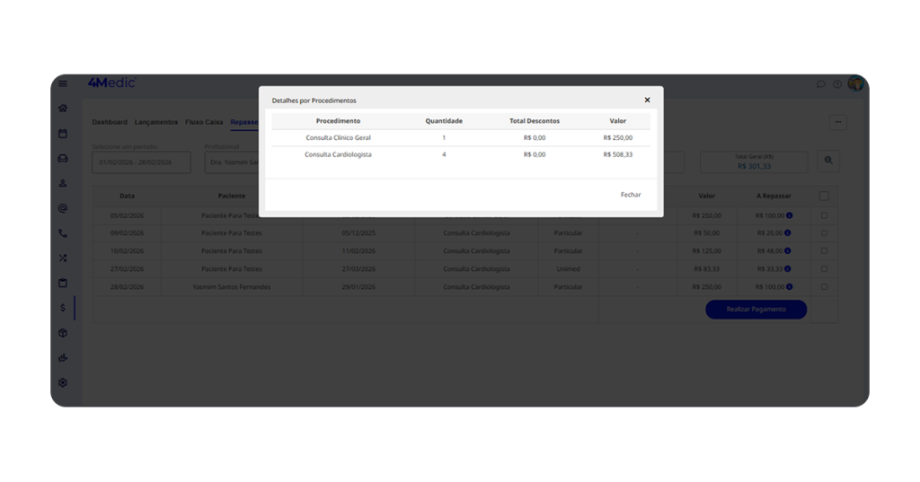This screenshot has width=920, height=482.
Task: Click the magnifier search button
Action: 828,162
